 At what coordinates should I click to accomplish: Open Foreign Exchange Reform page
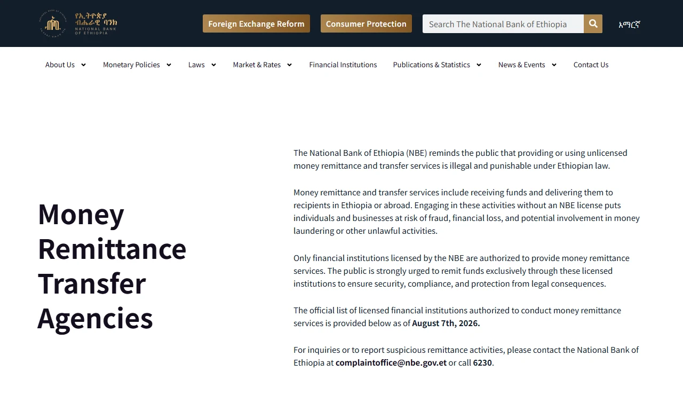[x=256, y=23]
